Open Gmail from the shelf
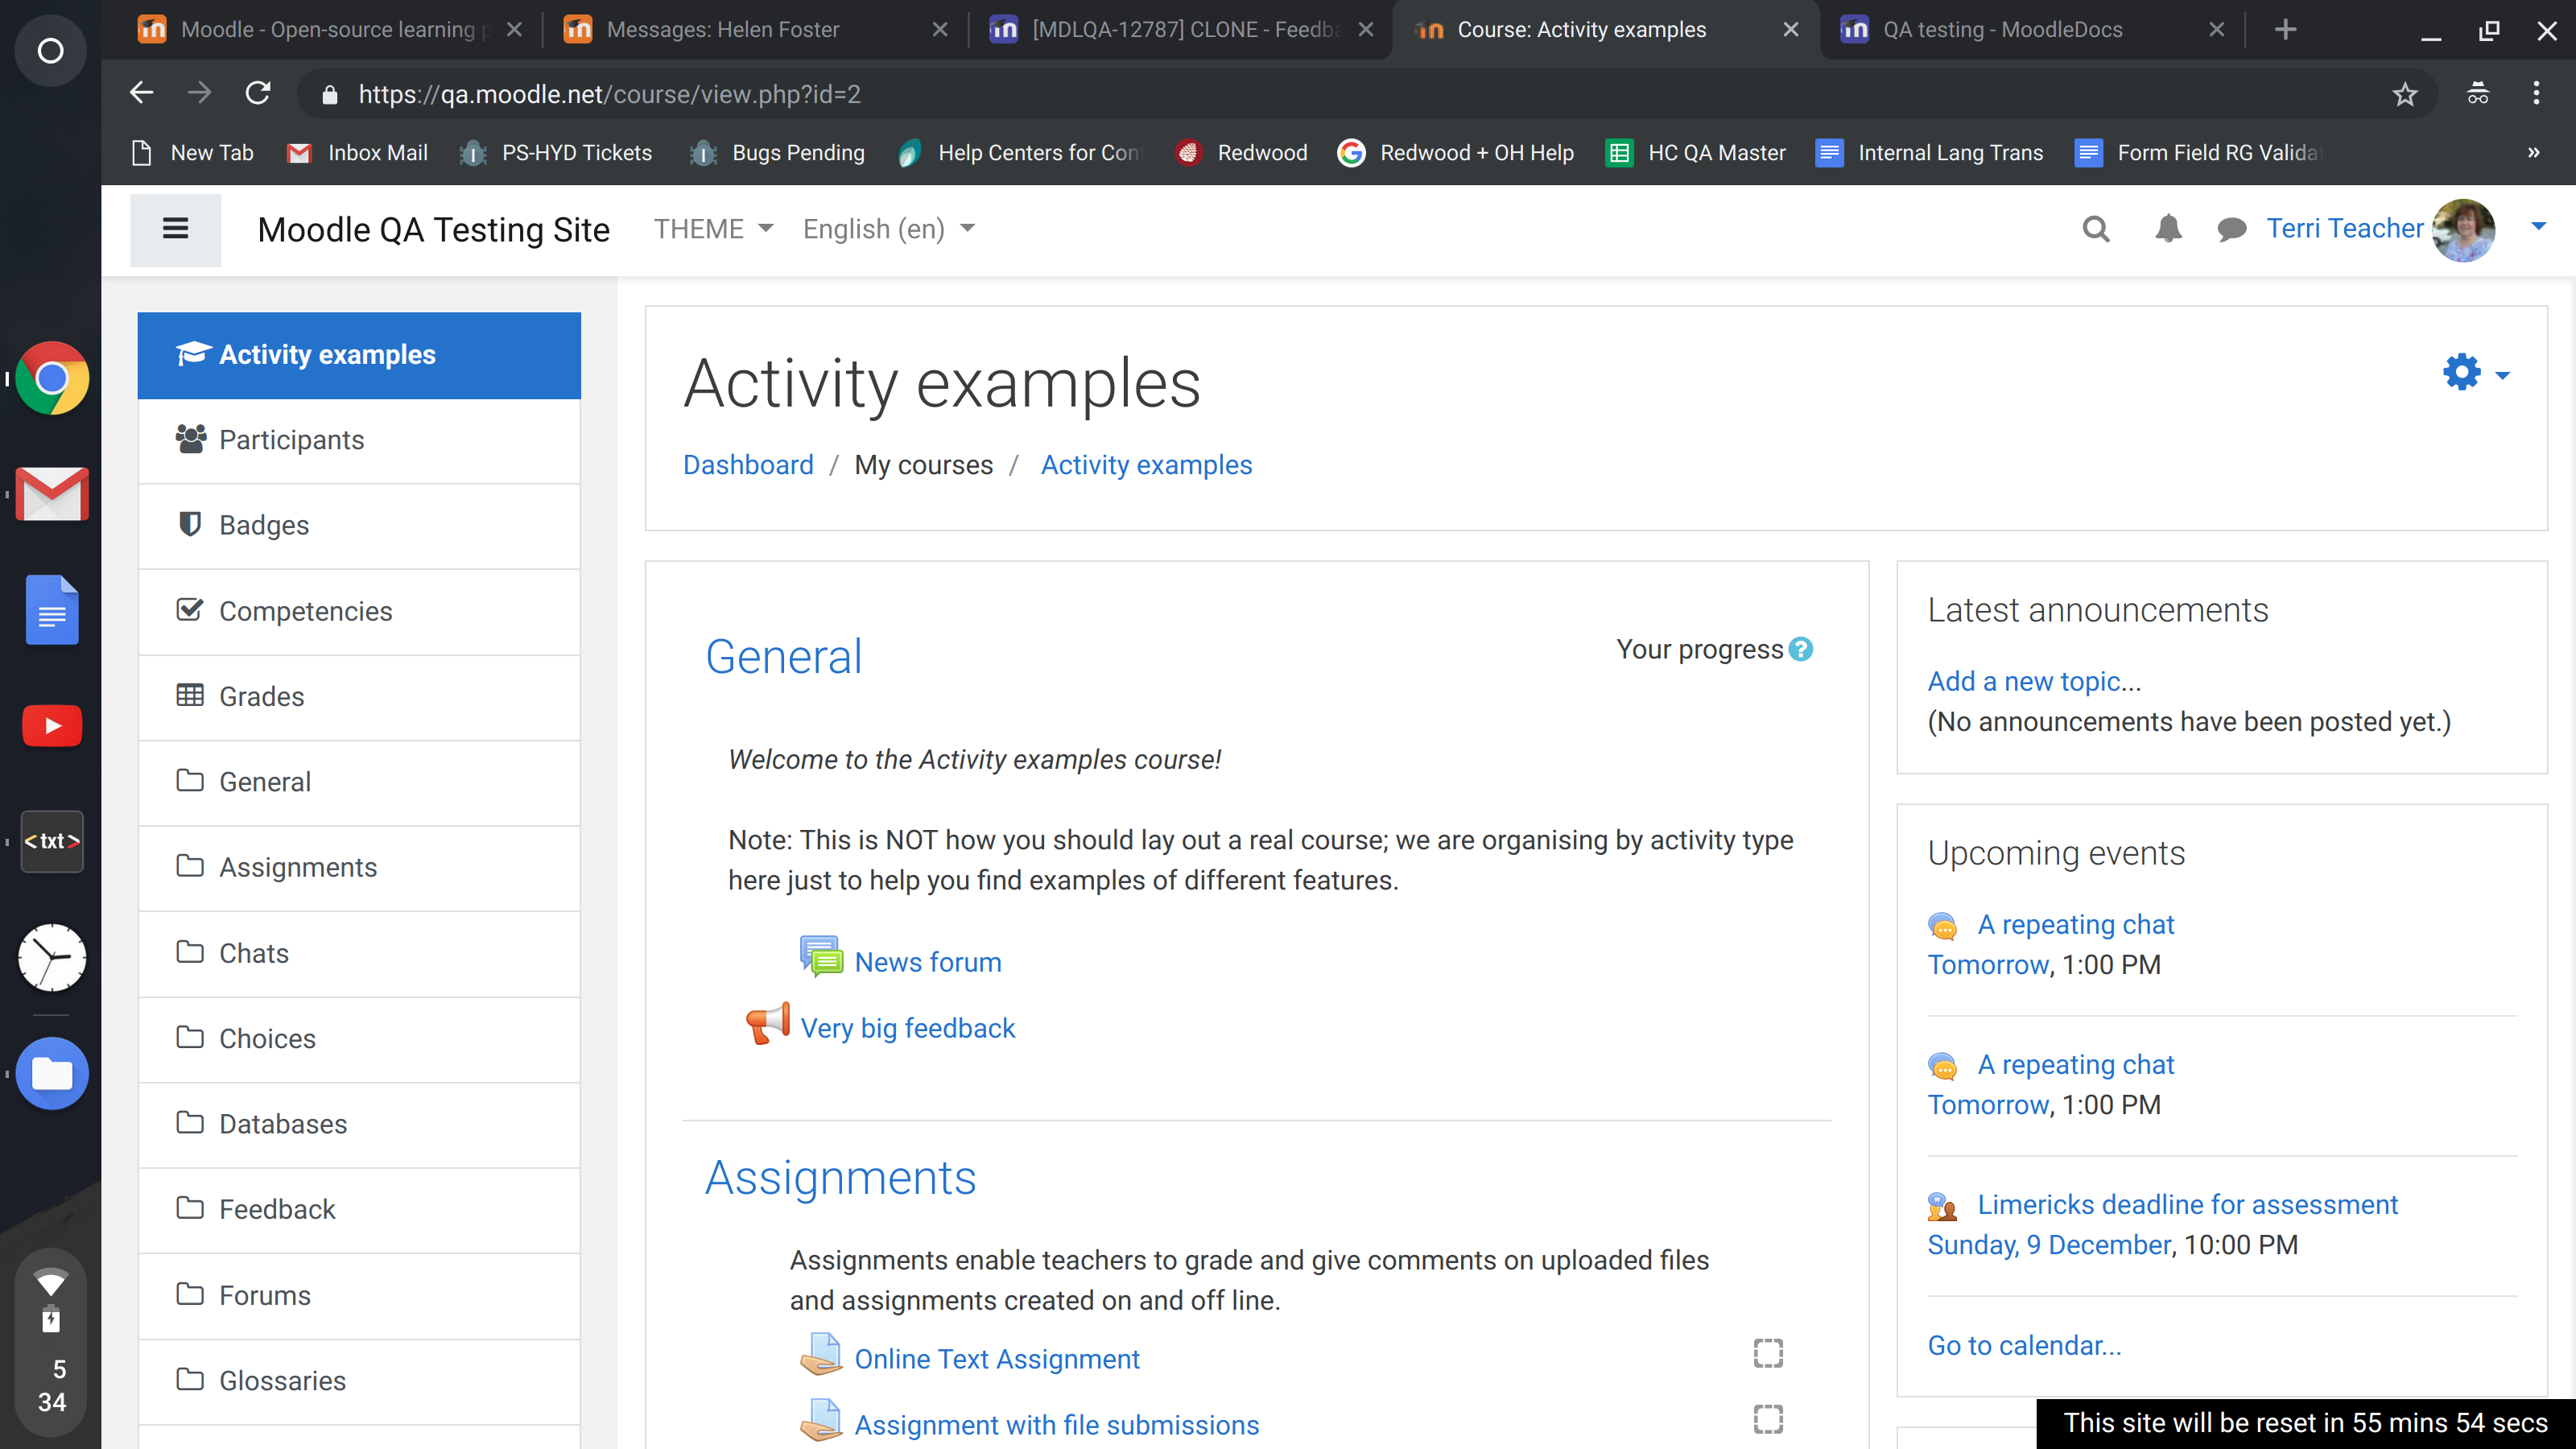Image resolution: width=2576 pixels, height=1449 pixels. coord(52,494)
